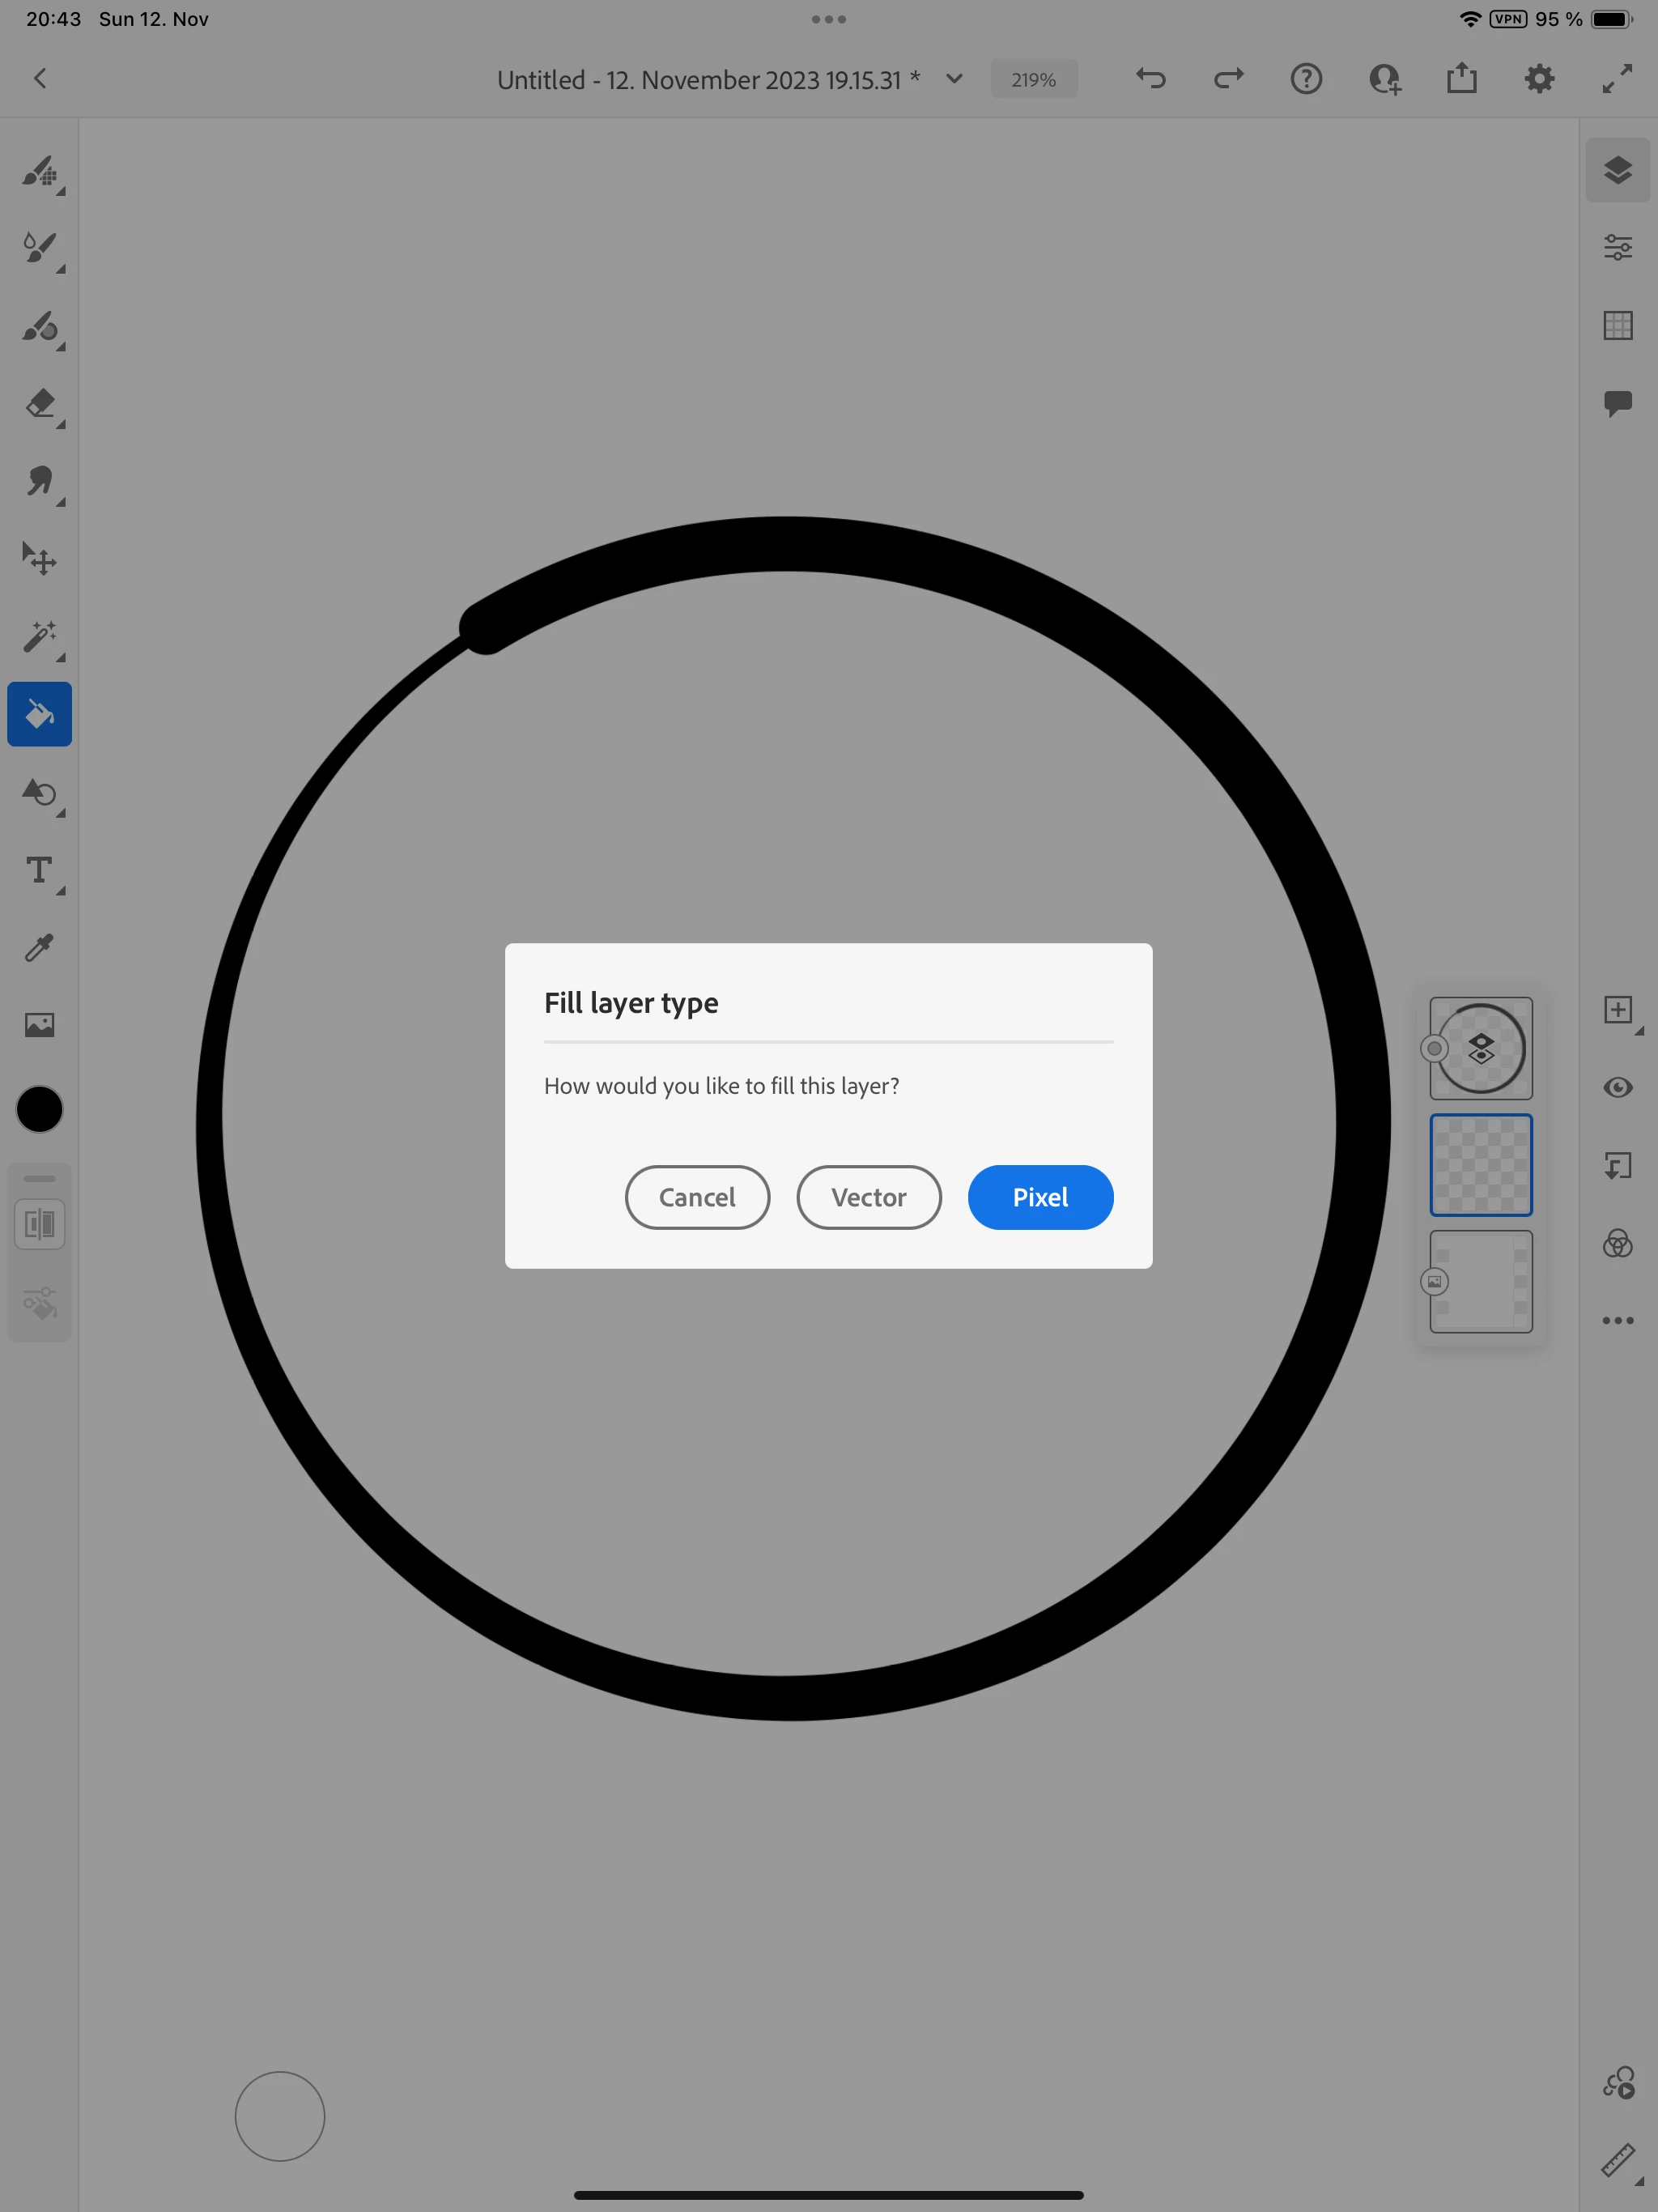Open the 219% zoom level menu
Image resolution: width=1658 pixels, height=2212 pixels.
1033,80
